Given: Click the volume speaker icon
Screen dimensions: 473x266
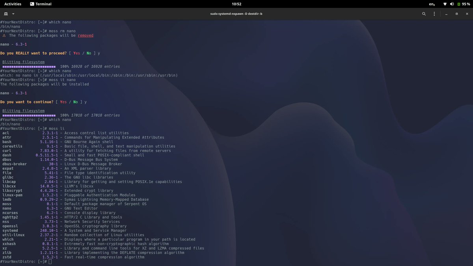Looking at the screenshot, I should (452, 4).
